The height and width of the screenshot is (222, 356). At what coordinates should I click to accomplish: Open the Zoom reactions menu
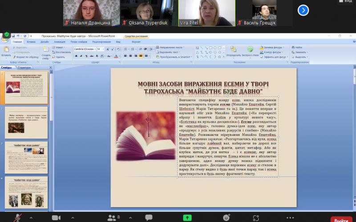(x=227, y=217)
